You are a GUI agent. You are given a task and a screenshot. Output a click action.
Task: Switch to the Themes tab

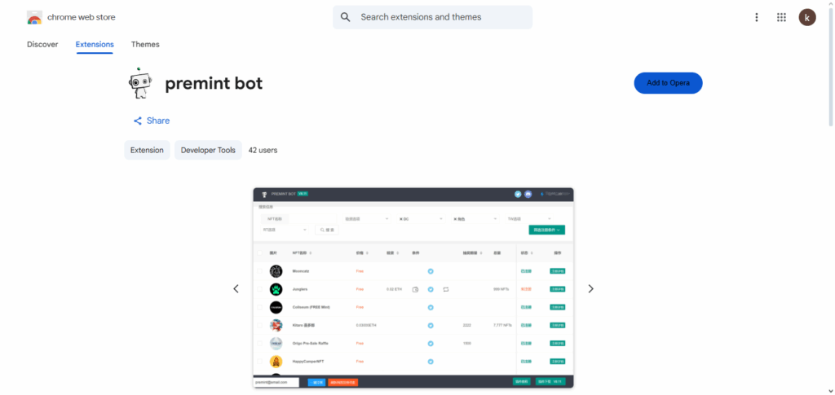coord(145,45)
